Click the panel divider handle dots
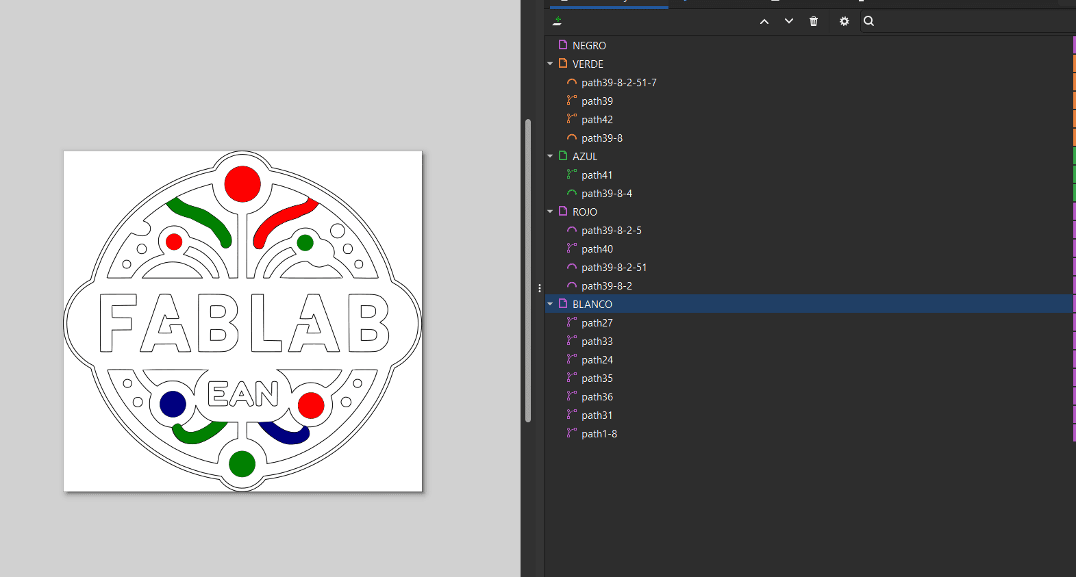This screenshot has height=577, width=1076. pos(540,288)
